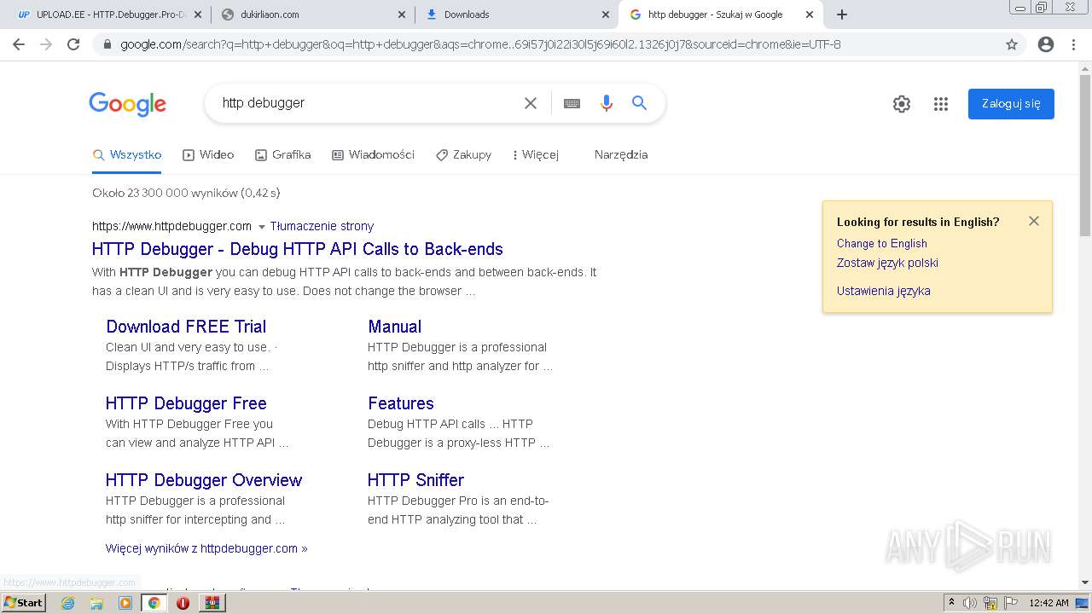Click the Google logo
This screenshot has height=614, width=1092.
(x=127, y=104)
